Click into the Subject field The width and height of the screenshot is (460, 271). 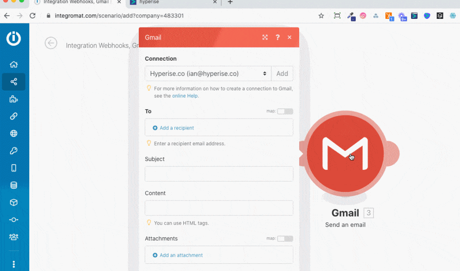pyautogui.click(x=219, y=174)
